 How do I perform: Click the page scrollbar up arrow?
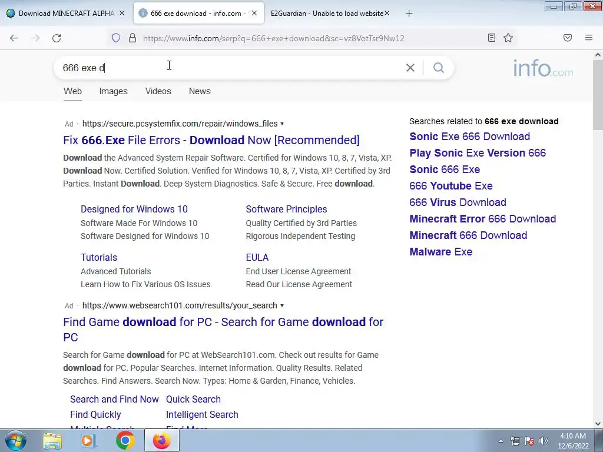598,55
